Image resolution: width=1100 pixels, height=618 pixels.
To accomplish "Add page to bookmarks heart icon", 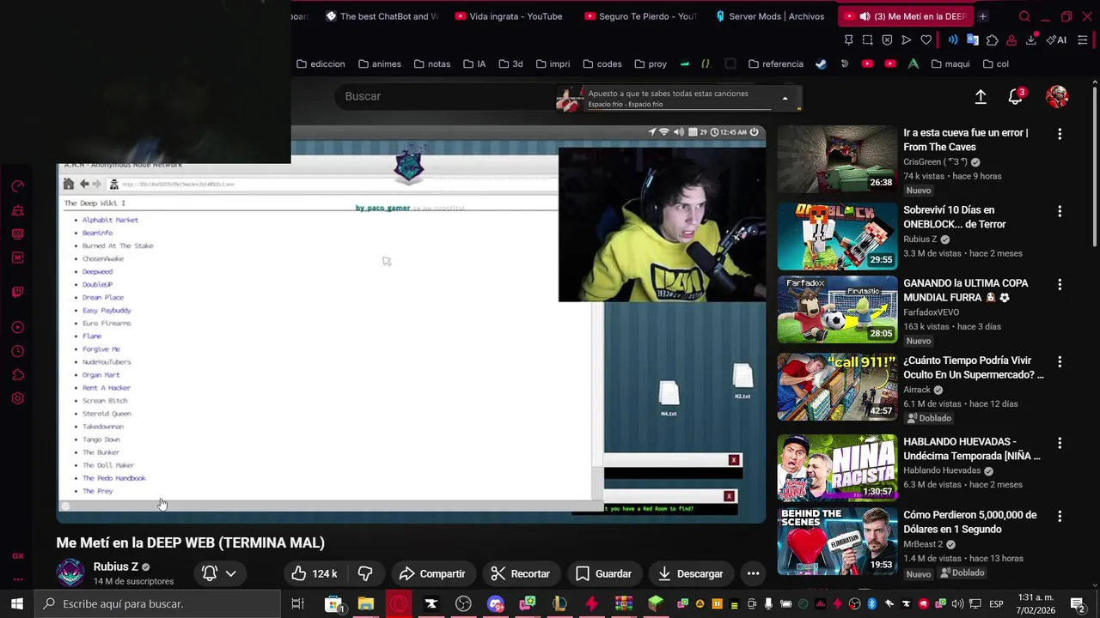I will pos(926,39).
